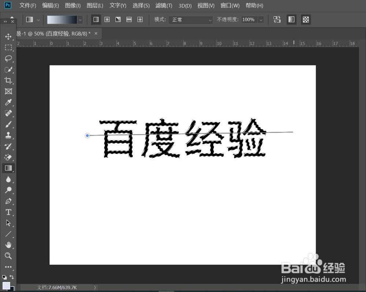The width and height of the screenshot is (366, 292).
Task: Choose the Reflected Gradient style
Action: [129, 19]
